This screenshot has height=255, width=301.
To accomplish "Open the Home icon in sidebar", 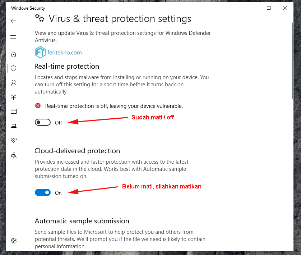I will pyautogui.click(x=14, y=54).
